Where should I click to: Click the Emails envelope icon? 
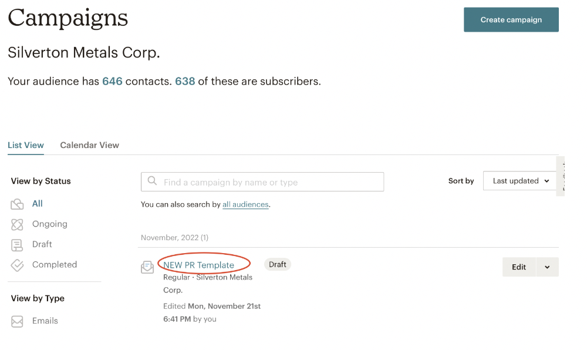click(x=17, y=321)
